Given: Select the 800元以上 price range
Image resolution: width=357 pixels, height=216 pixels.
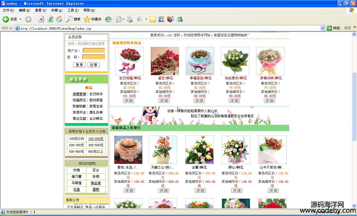Looking at the screenshot, I should (96, 152).
